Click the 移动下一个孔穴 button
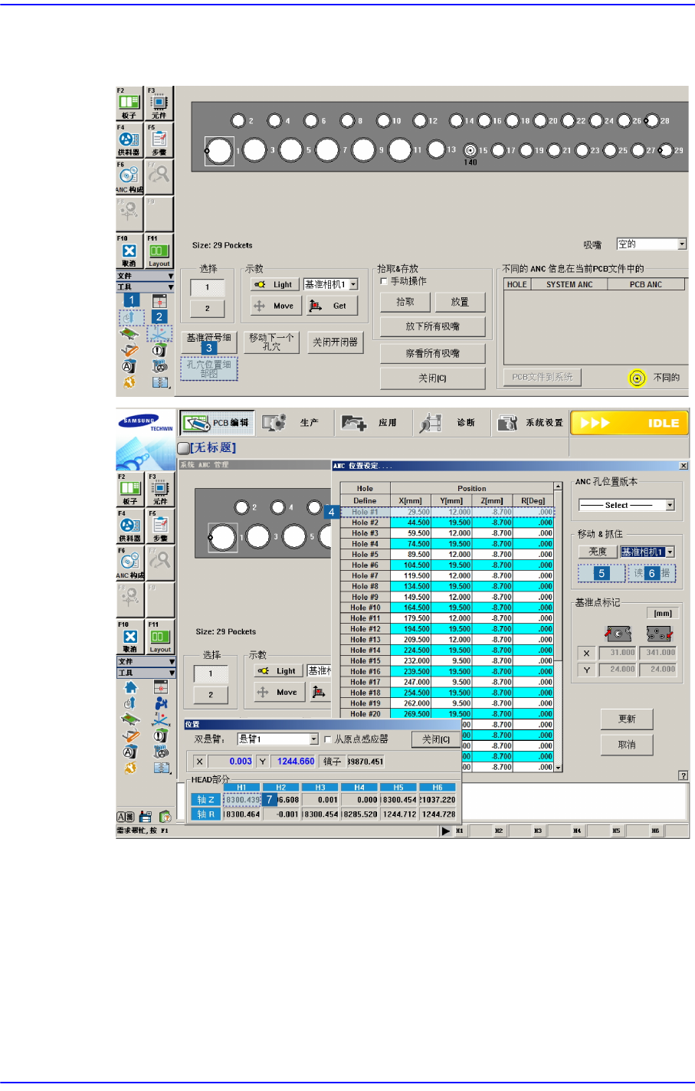Viewport: 695px width, 1091px height. pyautogui.click(x=271, y=342)
